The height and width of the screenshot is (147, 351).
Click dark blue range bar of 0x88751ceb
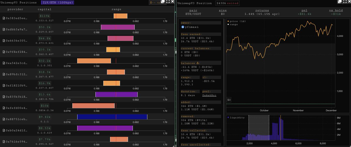click(112, 117)
